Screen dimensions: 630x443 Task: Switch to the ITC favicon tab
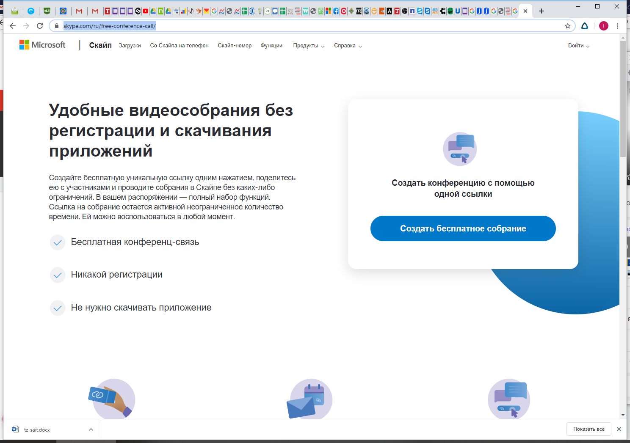tap(359, 11)
